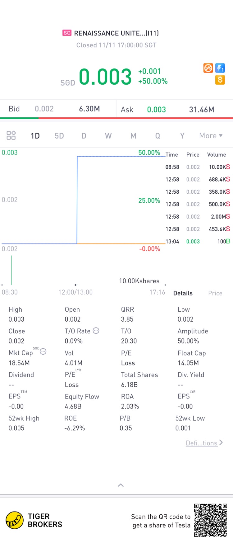Expand the More chart periods dropdown
This screenshot has height=543, width=233.
[211, 136]
